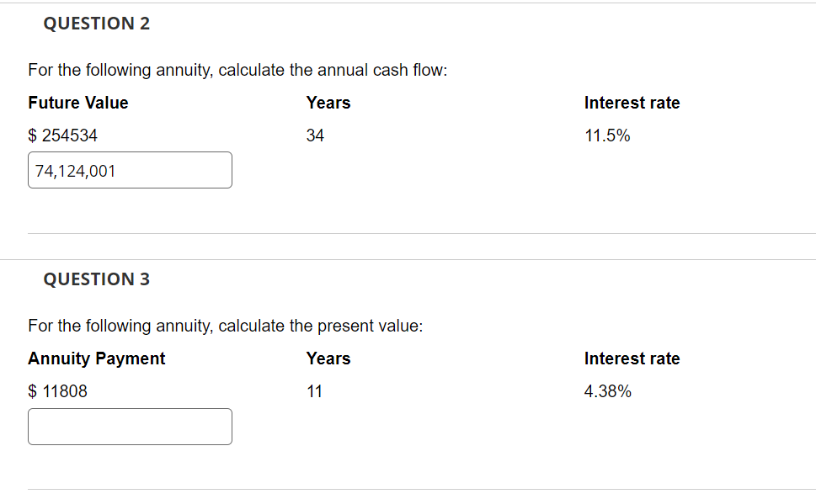Click the Interest rate label for Question 3
The image size is (816, 499).
coord(632,358)
